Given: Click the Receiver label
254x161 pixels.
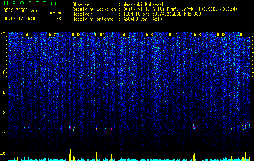Looking at the screenshot, I should [x=82, y=14].
